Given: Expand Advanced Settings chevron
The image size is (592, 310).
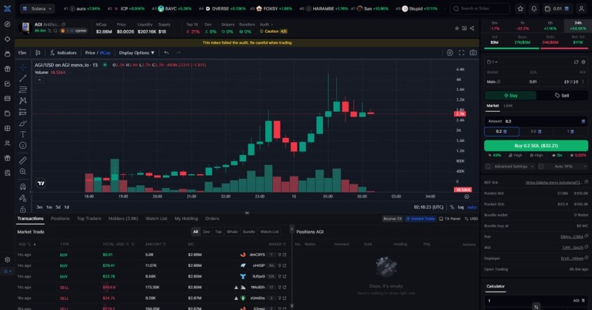Looking at the screenshot, I should [532, 167].
